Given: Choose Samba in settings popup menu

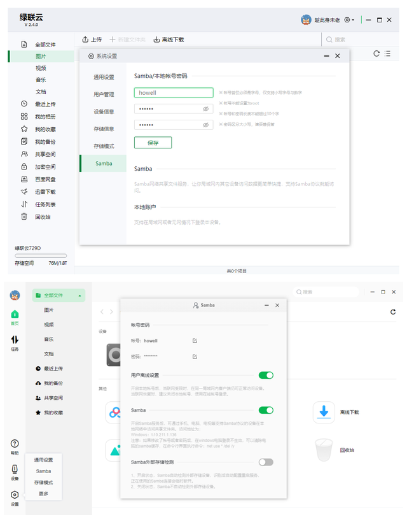Looking at the screenshot, I should coord(43,471).
